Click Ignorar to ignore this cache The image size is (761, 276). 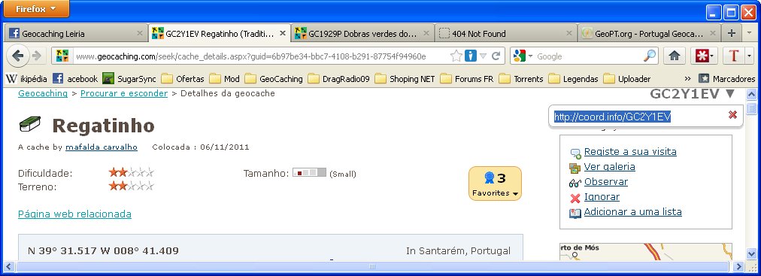602,197
